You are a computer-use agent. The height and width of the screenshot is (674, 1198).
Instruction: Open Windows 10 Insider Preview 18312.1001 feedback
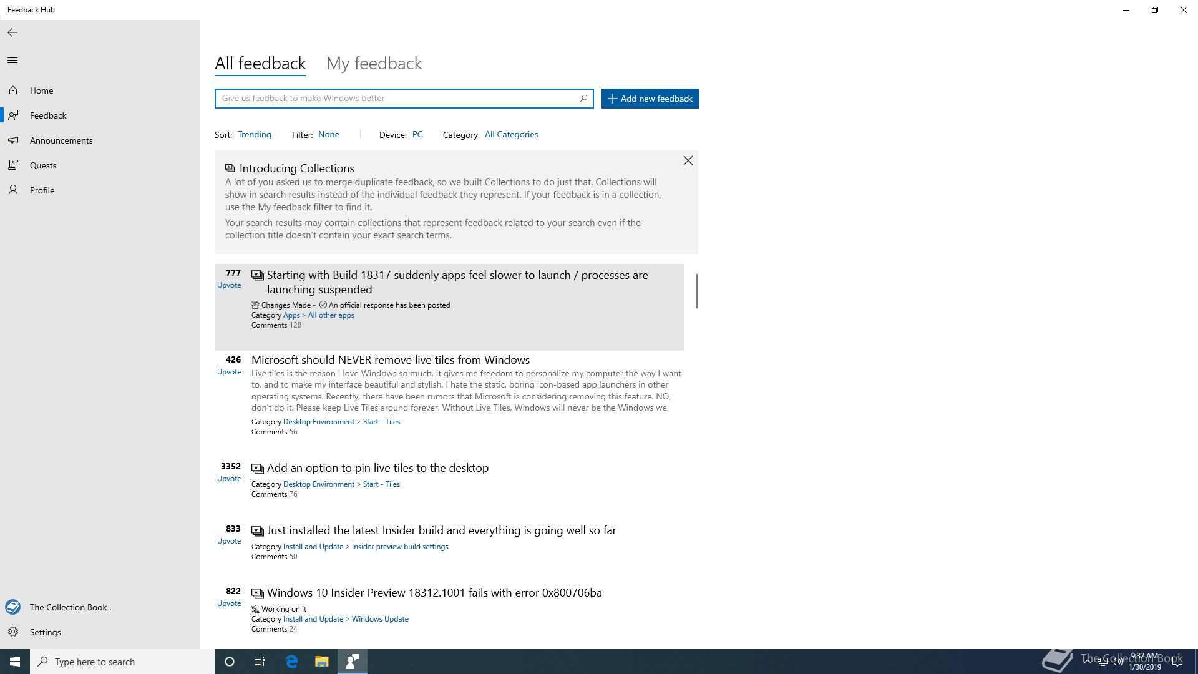coord(434,593)
